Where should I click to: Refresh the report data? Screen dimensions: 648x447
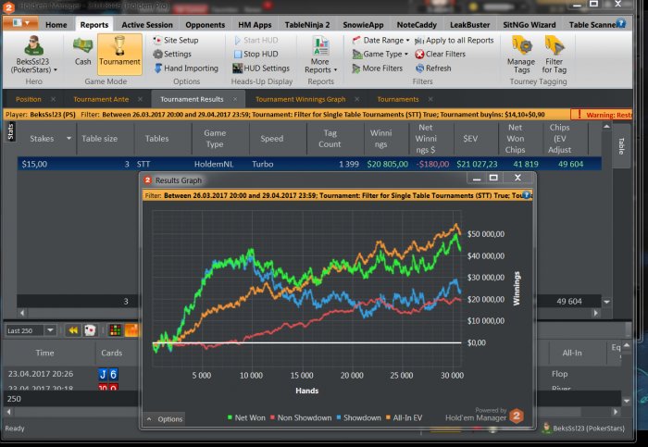(433, 68)
